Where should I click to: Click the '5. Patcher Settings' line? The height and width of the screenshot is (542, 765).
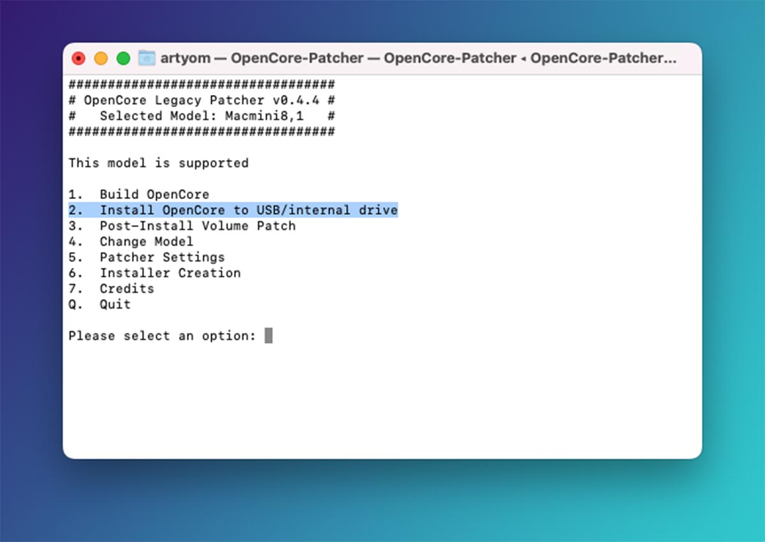pyautogui.click(x=147, y=258)
